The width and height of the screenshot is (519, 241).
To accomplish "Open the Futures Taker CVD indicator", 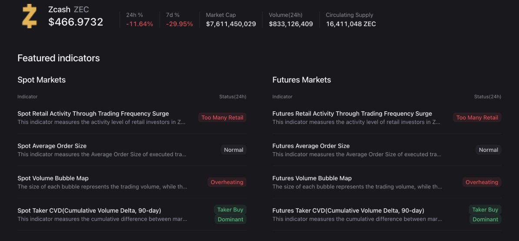I will [x=348, y=211].
